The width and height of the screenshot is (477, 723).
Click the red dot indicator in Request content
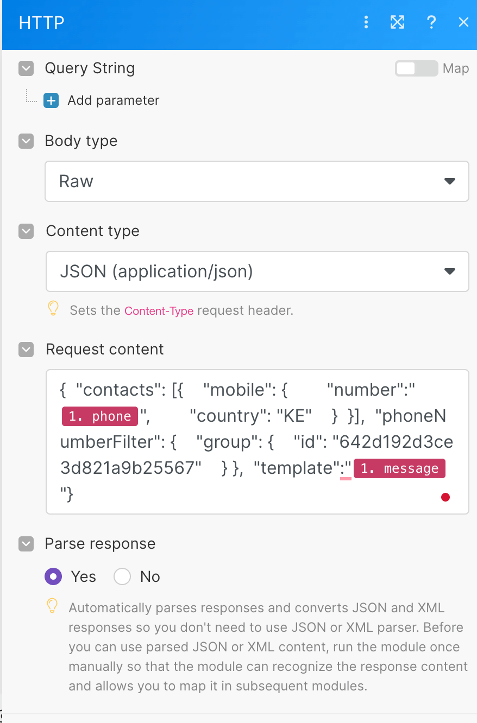445,497
